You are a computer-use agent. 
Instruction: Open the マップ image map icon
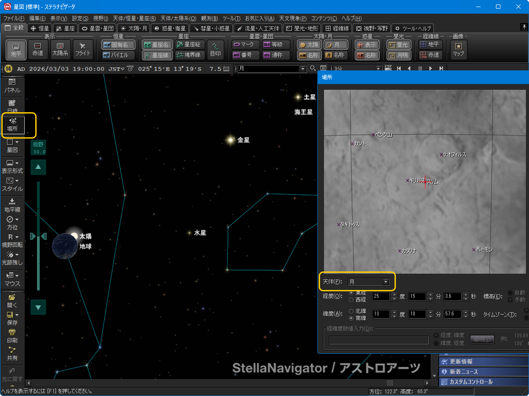tap(458, 49)
